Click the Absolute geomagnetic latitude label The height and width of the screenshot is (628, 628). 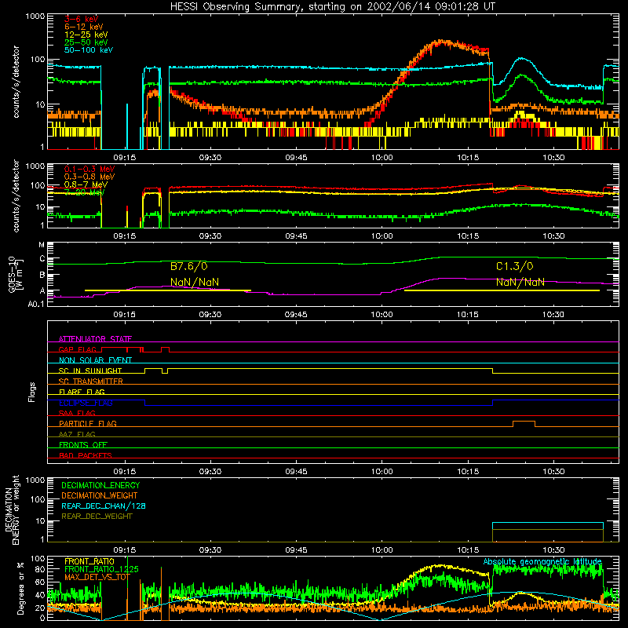(542, 561)
